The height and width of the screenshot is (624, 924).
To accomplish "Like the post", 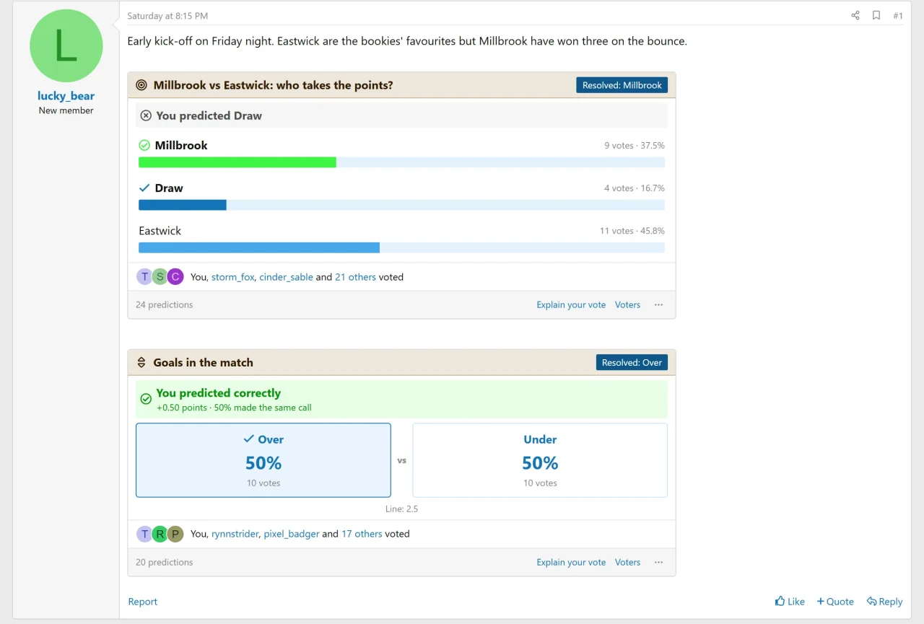I will tap(790, 602).
